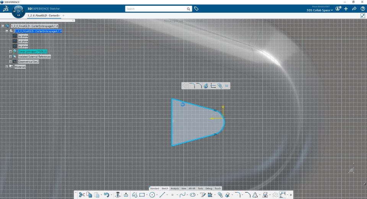Click the equals sign icon in context toolbar
Viewport: 367px width, 199px height.
(x=227, y=86)
